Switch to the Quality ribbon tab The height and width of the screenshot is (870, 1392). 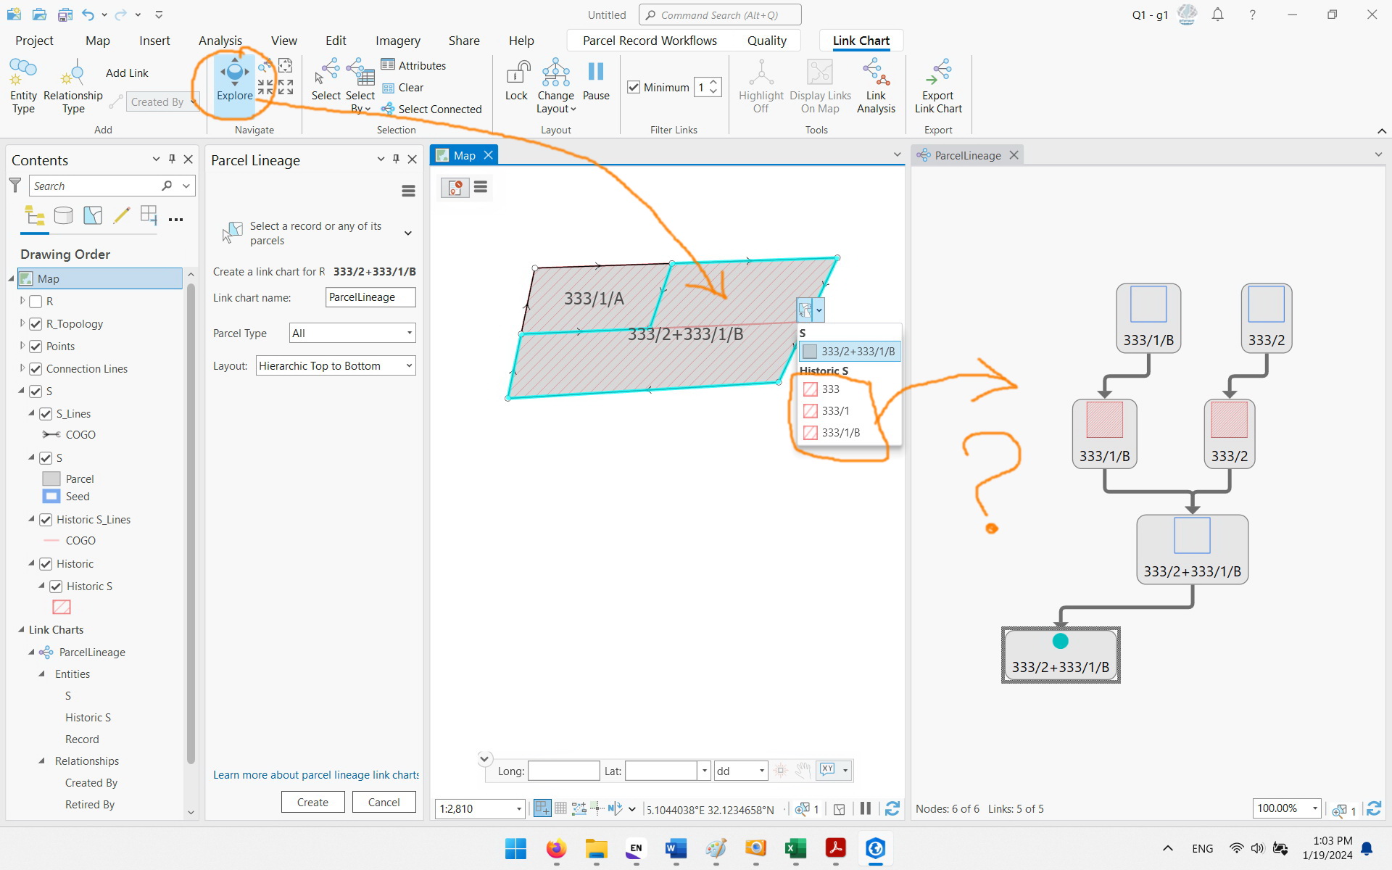[767, 41]
